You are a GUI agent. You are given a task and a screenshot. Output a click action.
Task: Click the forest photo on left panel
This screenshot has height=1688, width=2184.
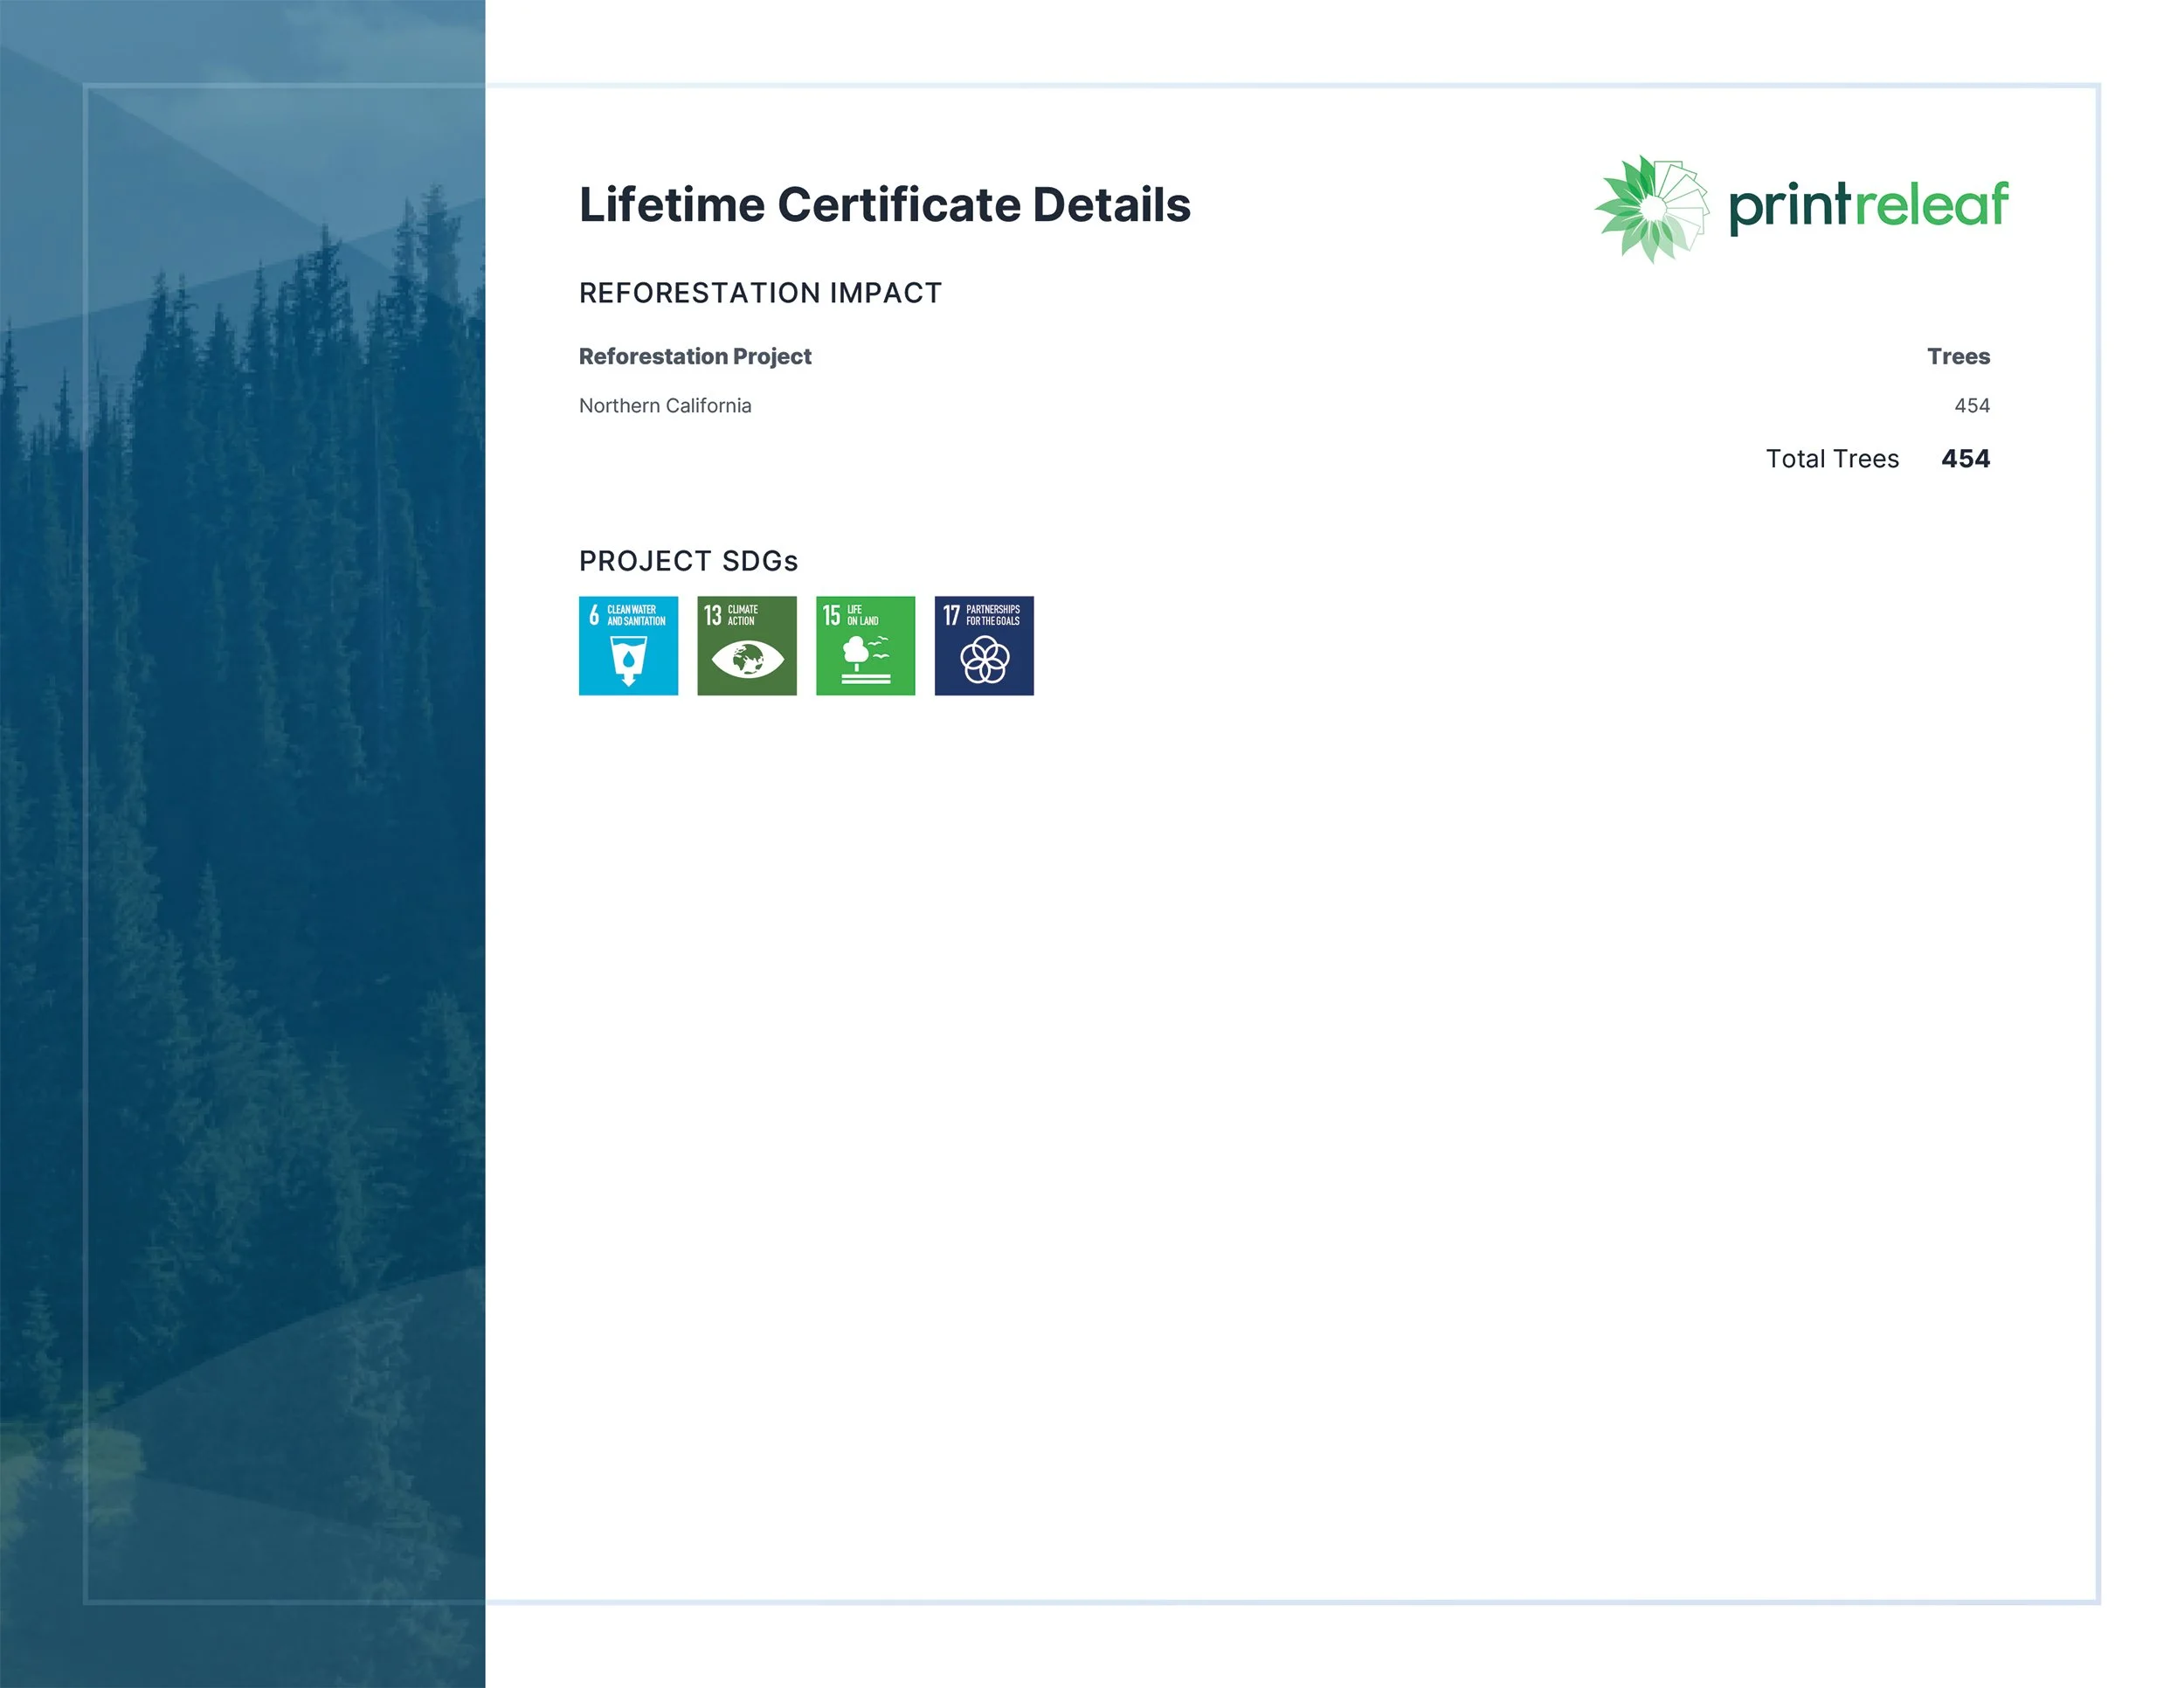[242, 900]
